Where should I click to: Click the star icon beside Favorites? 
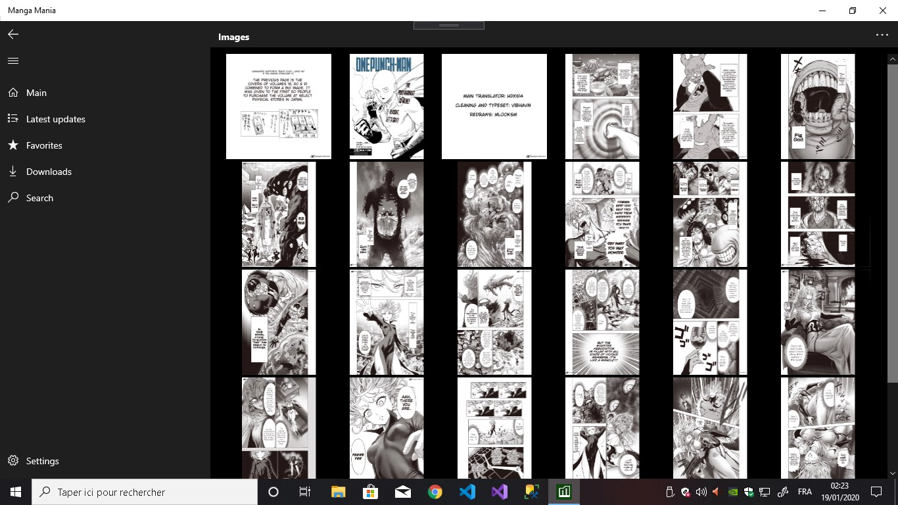tap(13, 145)
